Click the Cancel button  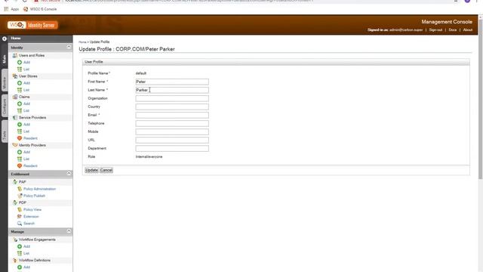click(x=106, y=170)
